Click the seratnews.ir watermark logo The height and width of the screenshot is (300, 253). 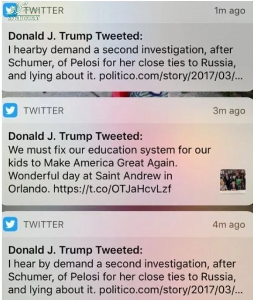[23, 12]
